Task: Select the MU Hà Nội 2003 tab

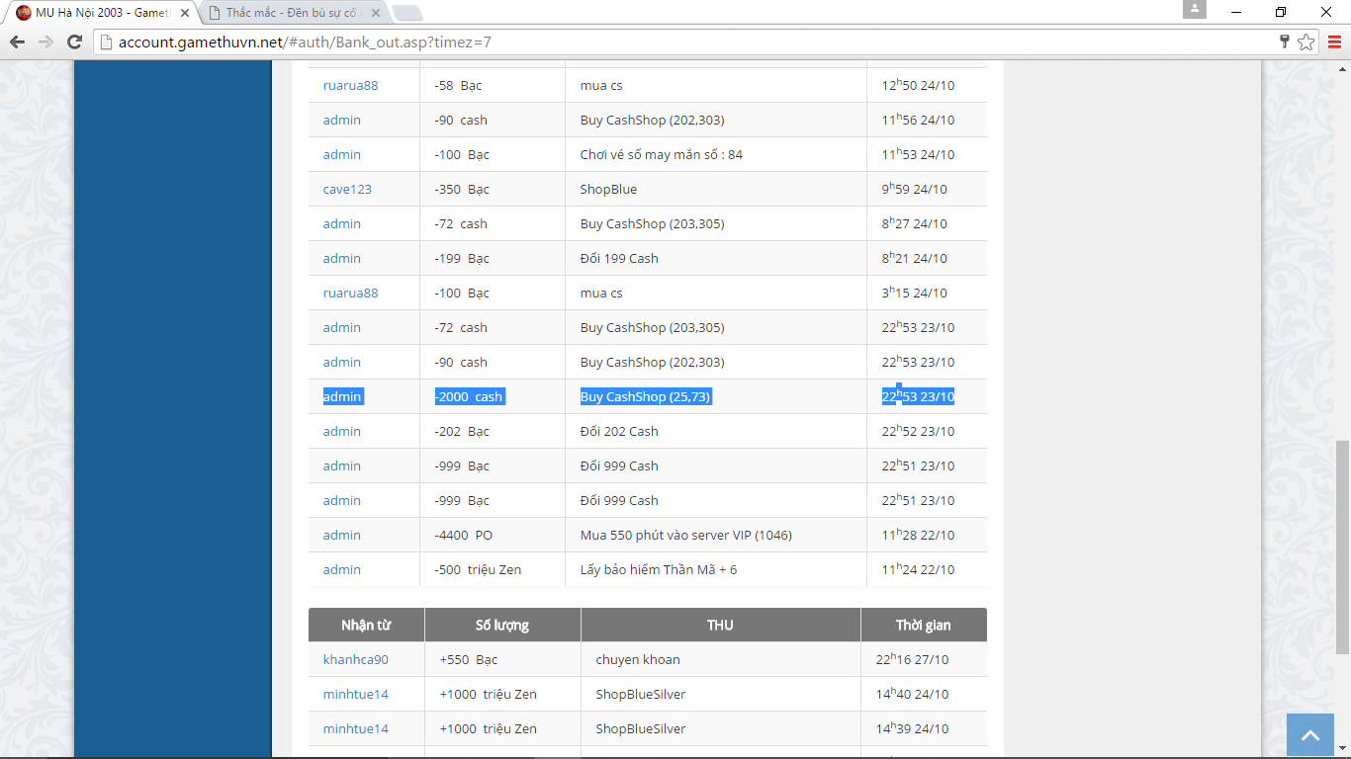Action: 99,13
